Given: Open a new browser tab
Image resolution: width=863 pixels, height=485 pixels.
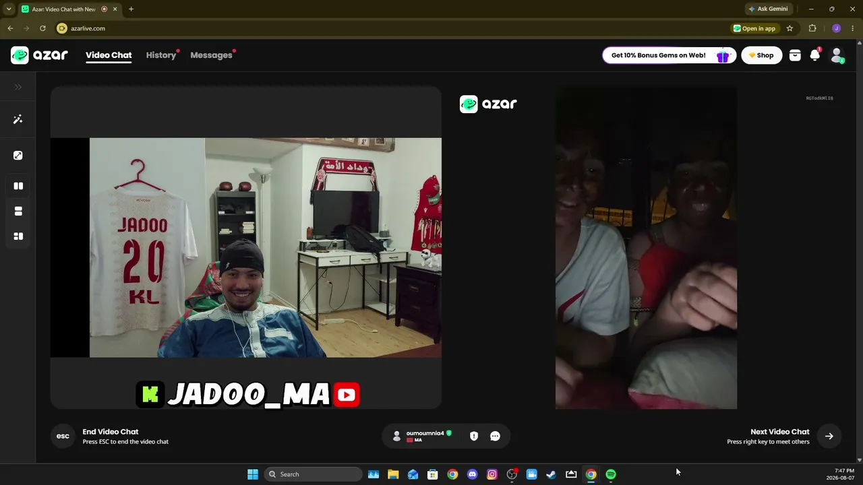Looking at the screenshot, I should 131,9.
